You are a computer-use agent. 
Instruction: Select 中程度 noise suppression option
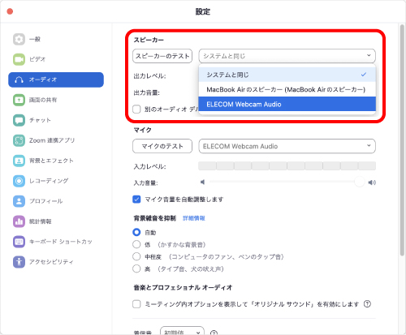pyautogui.click(x=136, y=256)
